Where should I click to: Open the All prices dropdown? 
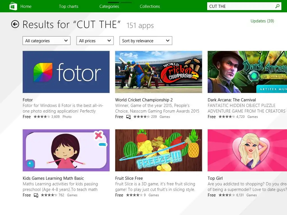[95, 41]
